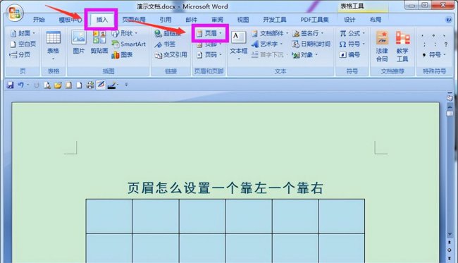Viewport: 458px width, 263px height.
Task: Save the document from quick access toolbar
Action: pos(11,85)
